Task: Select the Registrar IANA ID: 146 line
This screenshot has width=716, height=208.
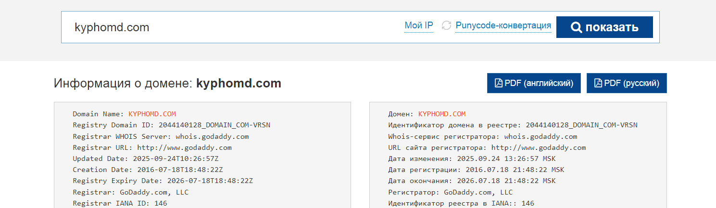Action: pyautogui.click(x=120, y=203)
